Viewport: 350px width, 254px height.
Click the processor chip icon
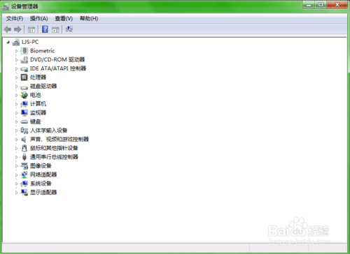pyautogui.click(x=24, y=77)
